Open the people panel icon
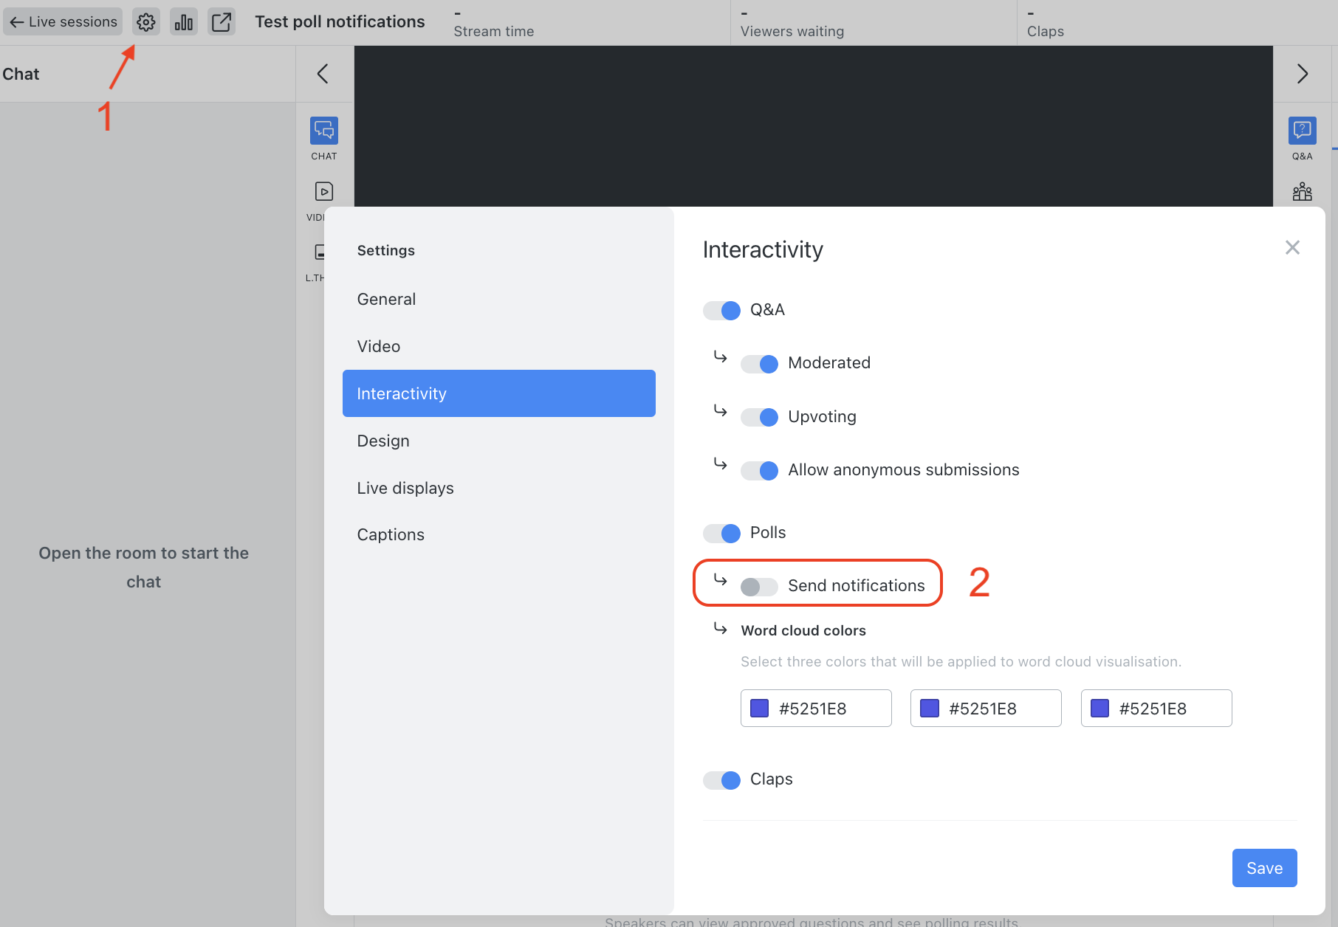 pyautogui.click(x=1303, y=192)
